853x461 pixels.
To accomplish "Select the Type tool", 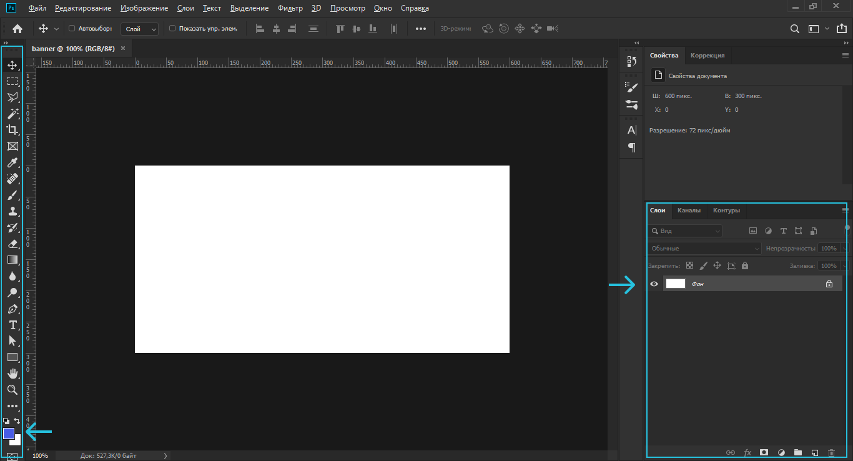I will 12,325.
